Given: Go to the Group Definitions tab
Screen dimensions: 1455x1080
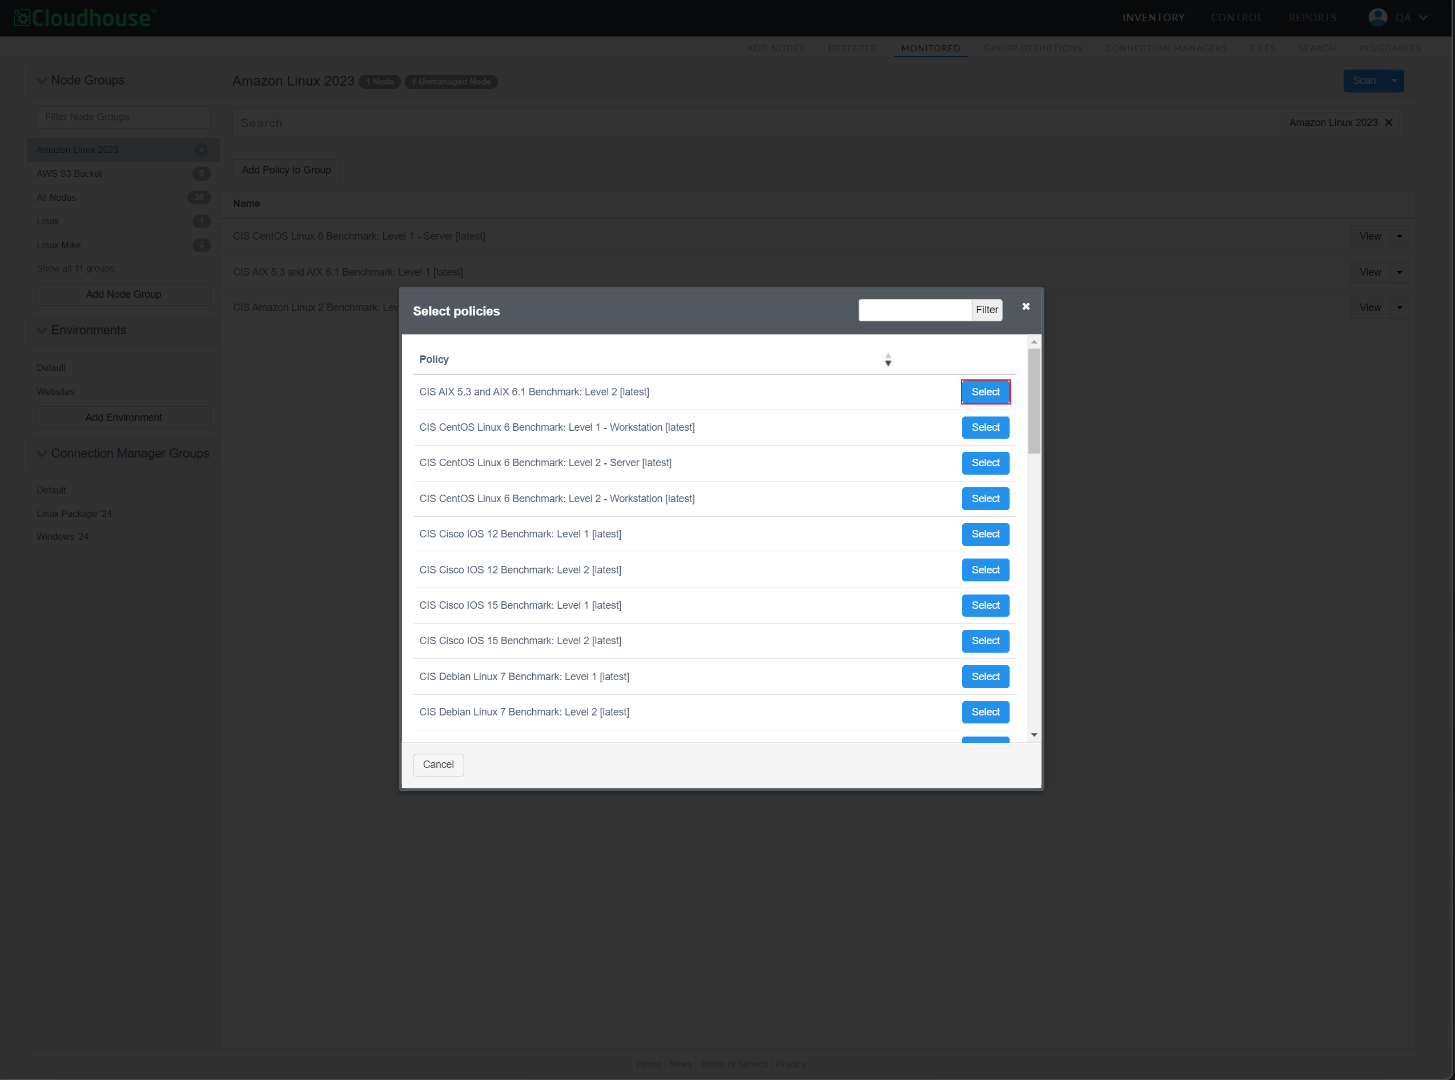Looking at the screenshot, I should [1032, 48].
